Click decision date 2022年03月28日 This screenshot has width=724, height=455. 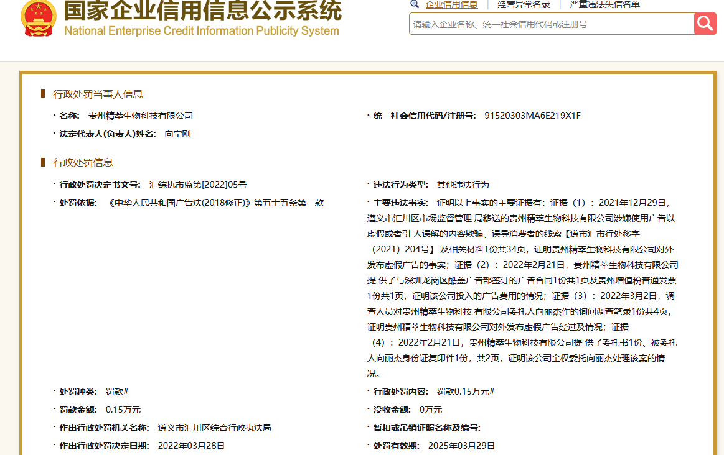191,446
